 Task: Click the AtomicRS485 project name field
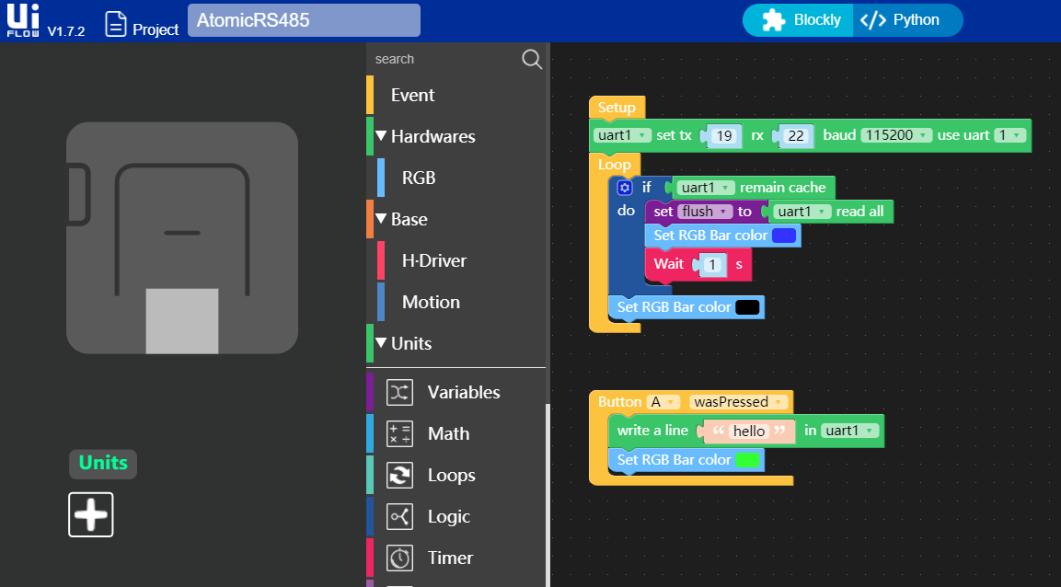(304, 20)
